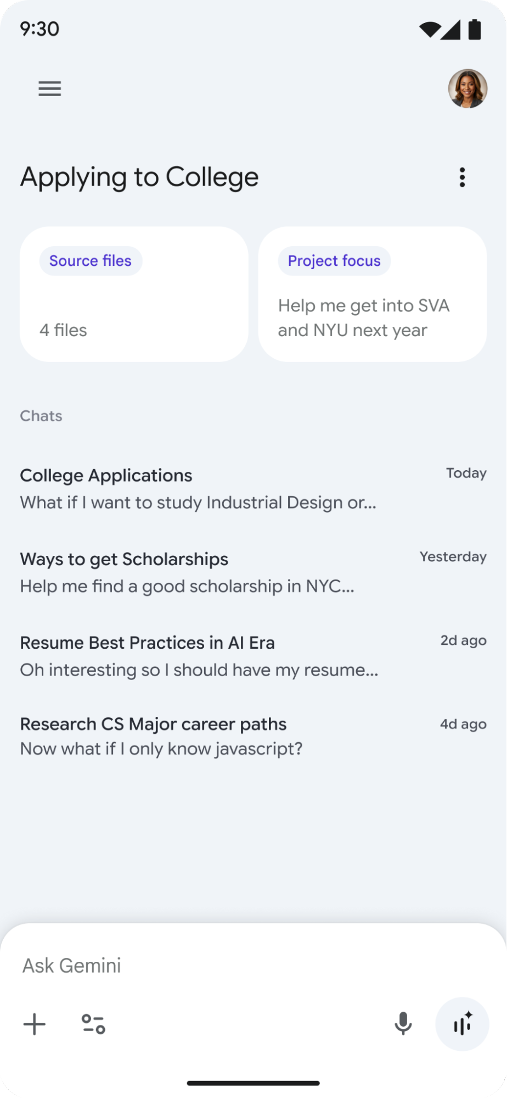The image size is (507, 1098).
Task: Tap the bottom home gesture bar
Action: [253, 1083]
